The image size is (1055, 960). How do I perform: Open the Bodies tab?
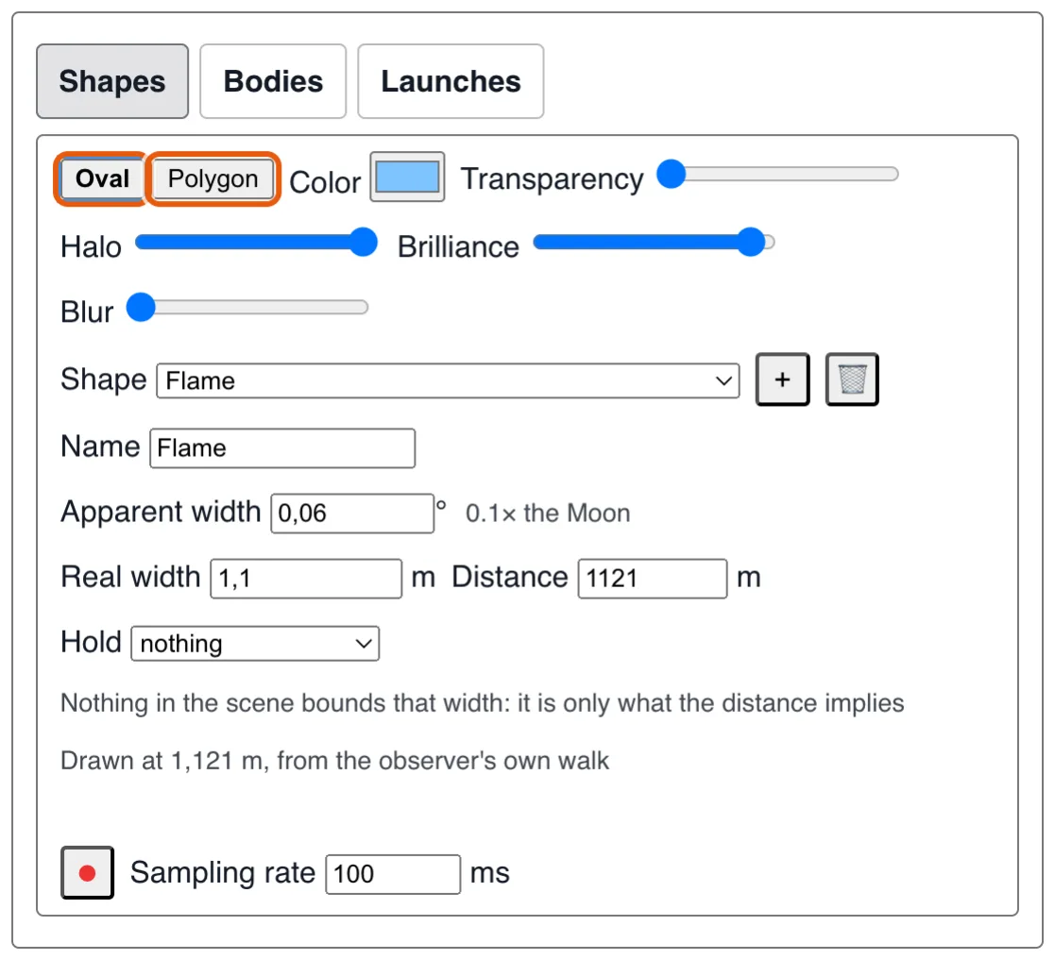273,81
